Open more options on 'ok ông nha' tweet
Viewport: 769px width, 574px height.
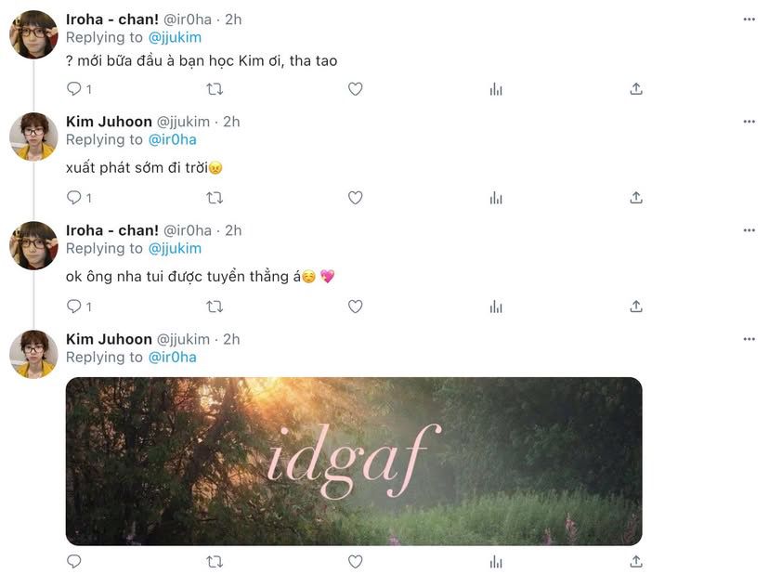click(x=749, y=230)
